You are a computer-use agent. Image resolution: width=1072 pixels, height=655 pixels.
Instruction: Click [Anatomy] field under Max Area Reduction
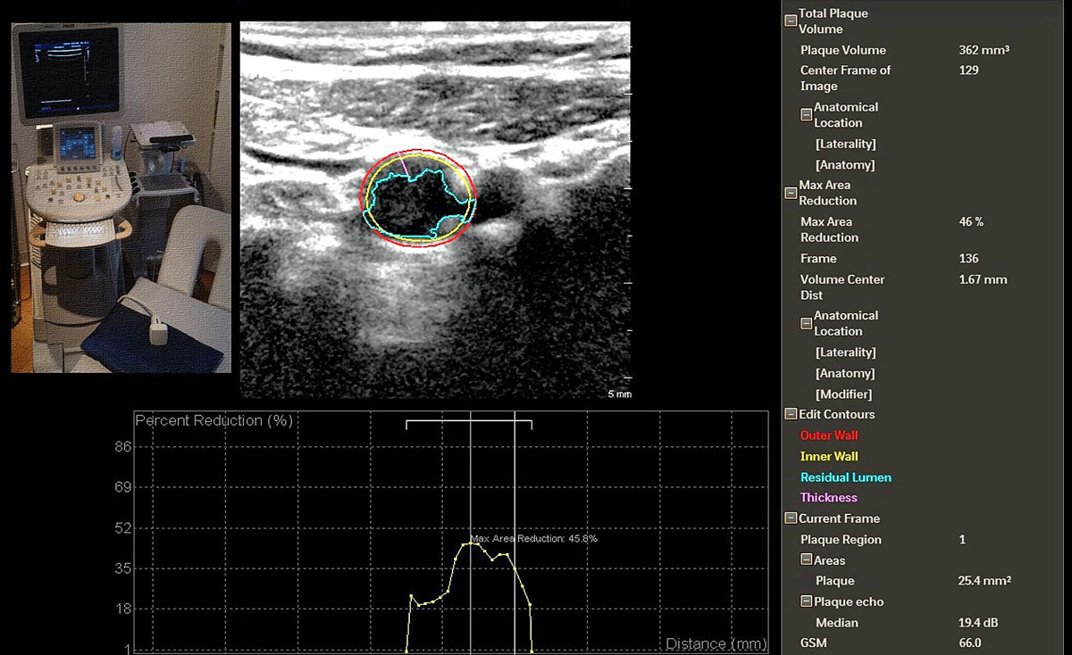(844, 374)
